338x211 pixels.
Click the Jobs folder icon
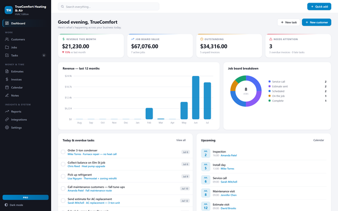tap(7, 47)
